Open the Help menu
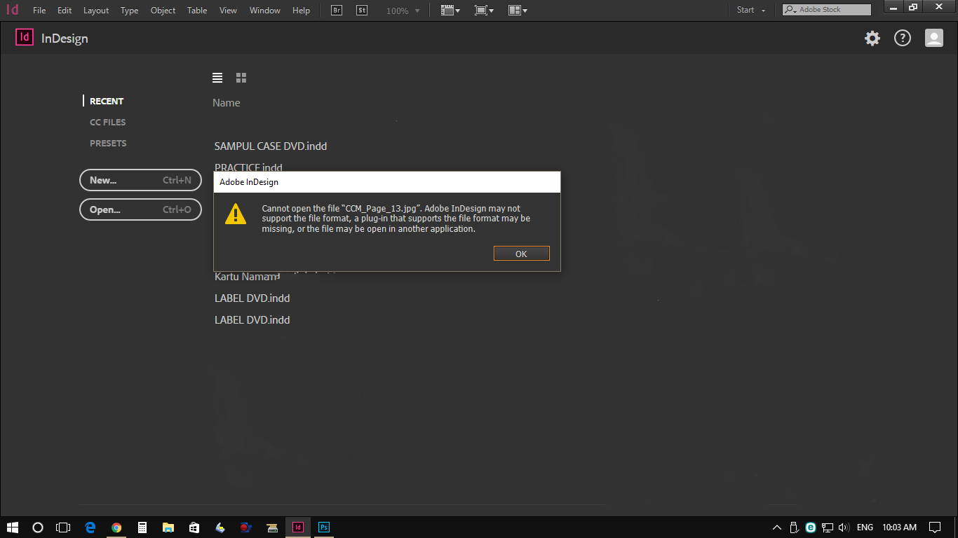958x538 pixels. (x=301, y=11)
